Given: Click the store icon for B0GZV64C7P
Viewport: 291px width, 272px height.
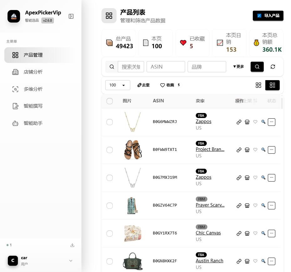Looking at the screenshot, I should pos(247,206).
